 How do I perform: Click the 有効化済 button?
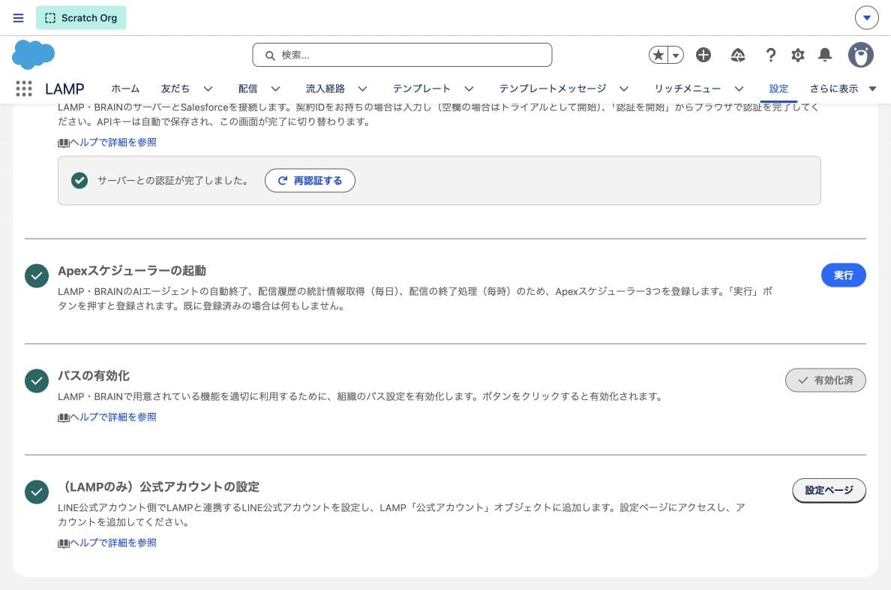[826, 380]
